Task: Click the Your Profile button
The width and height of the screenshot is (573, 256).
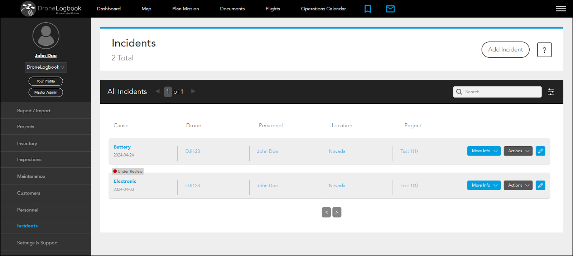Action: (46, 81)
